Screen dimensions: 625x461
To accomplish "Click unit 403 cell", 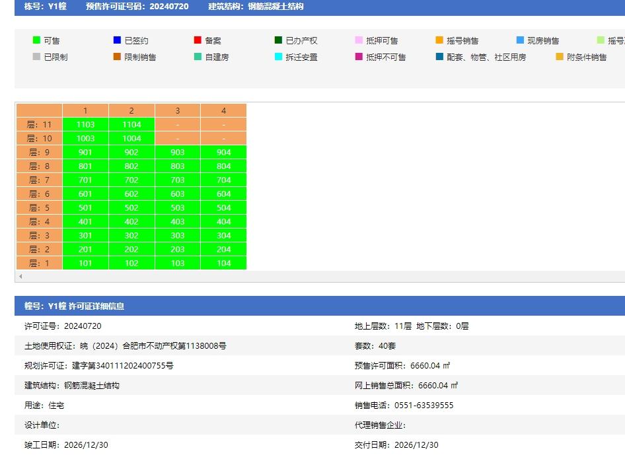I will pyautogui.click(x=177, y=221).
